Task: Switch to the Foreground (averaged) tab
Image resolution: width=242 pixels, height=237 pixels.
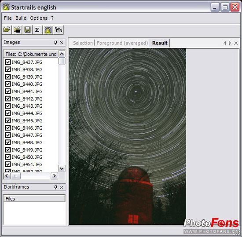Action: click(x=122, y=43)
